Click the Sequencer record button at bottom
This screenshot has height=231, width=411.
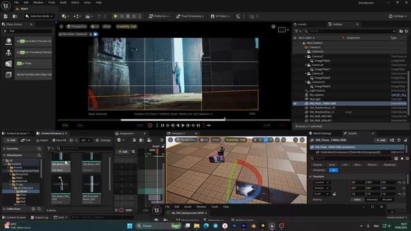(x=121, y=210)
